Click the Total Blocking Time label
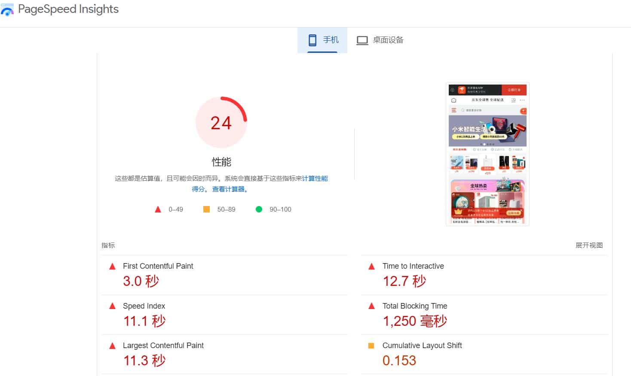Image resolution: width=631 pixels, height=376 pixels. pos(415,306)
